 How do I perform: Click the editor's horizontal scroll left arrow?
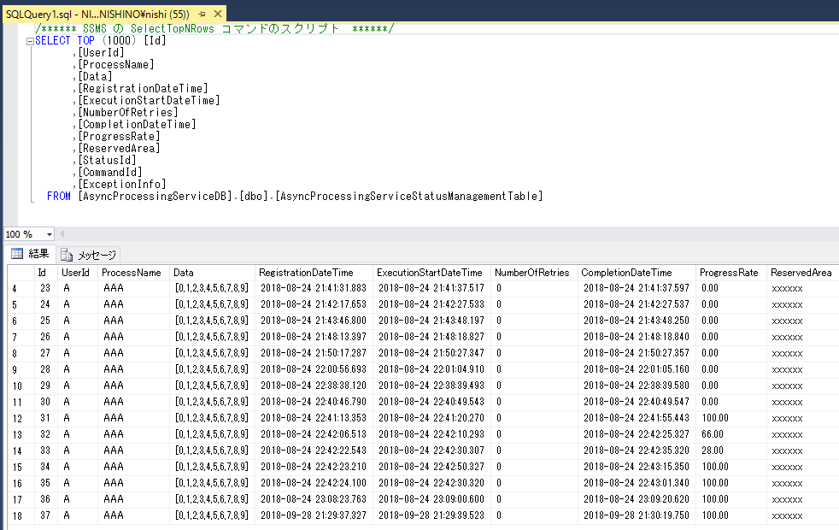point(62,234)
